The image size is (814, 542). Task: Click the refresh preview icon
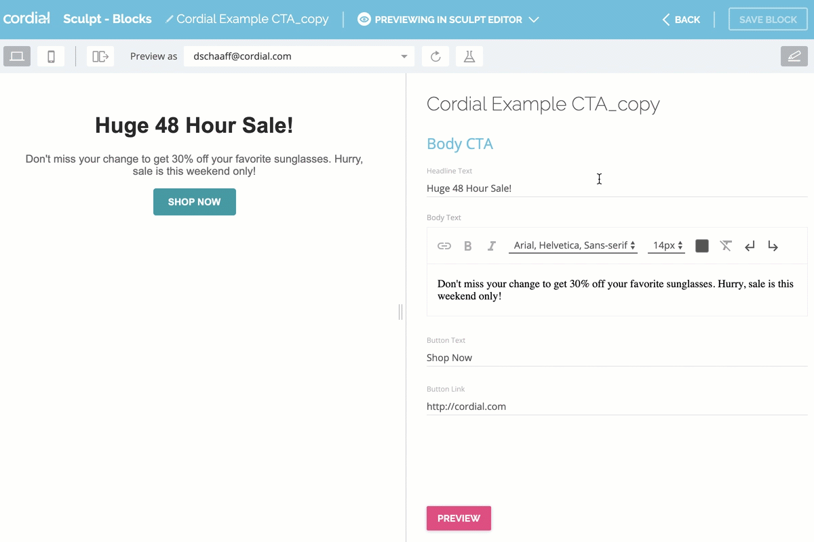(435, 56)
